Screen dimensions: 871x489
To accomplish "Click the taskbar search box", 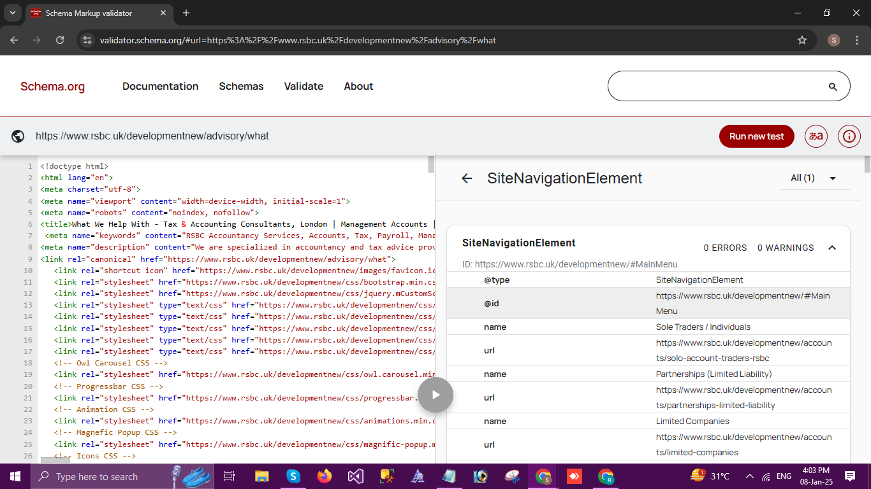I will click(x=122, y=476).
